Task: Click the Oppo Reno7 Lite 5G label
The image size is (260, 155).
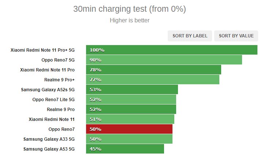Action: pos(53,100)
